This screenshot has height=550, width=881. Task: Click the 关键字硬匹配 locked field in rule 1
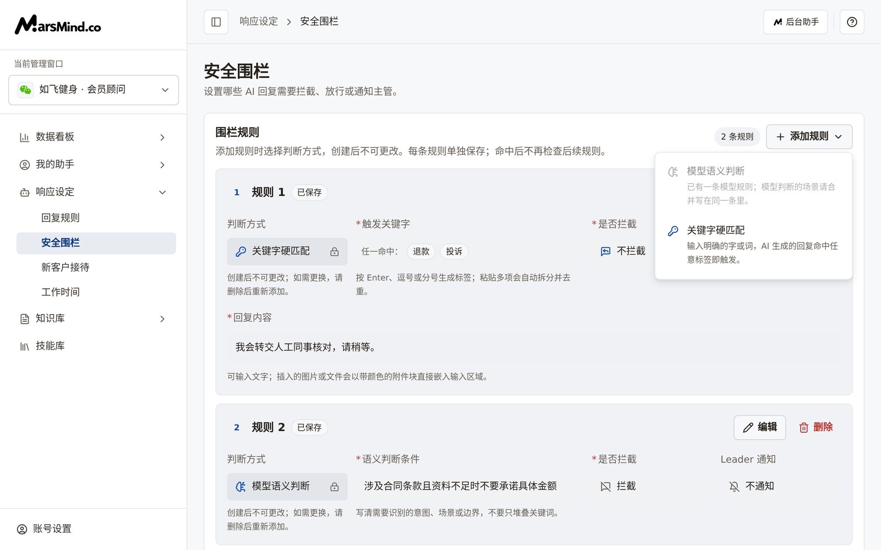[x=287, y=251]
